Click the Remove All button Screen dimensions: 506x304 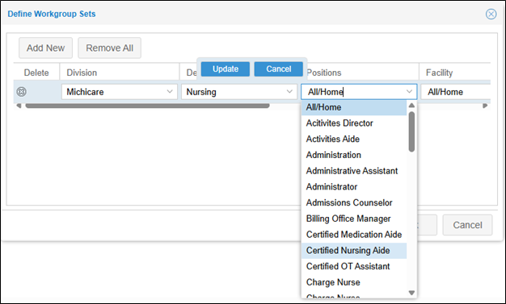point(109,48)
